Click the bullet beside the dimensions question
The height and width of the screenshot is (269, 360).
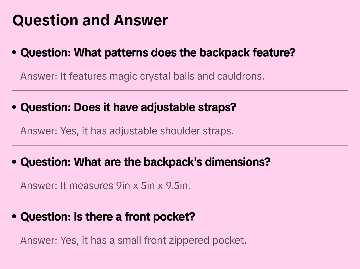click(x=14, y=162)
